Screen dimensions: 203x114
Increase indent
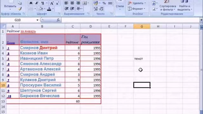pos(72,9)
